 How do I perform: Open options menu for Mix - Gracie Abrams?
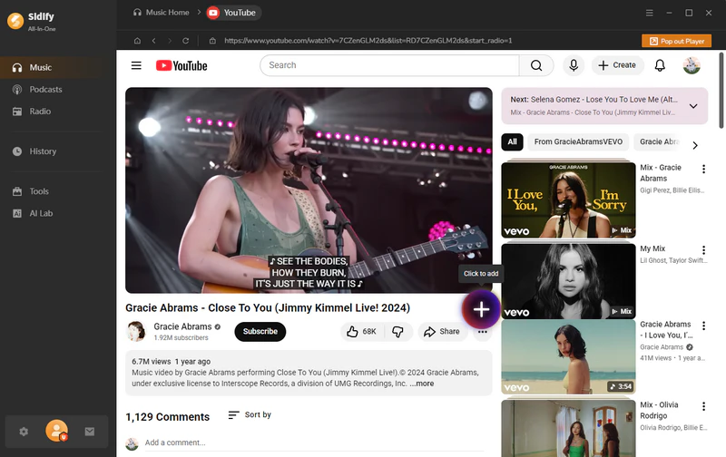point(704,170)
